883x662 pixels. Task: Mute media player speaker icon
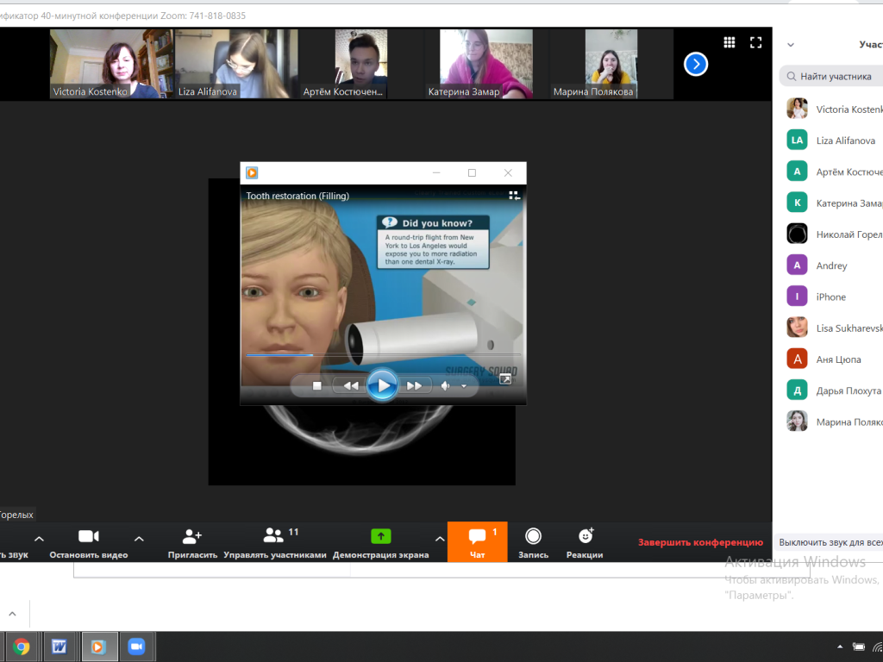[x=445, y=385]
